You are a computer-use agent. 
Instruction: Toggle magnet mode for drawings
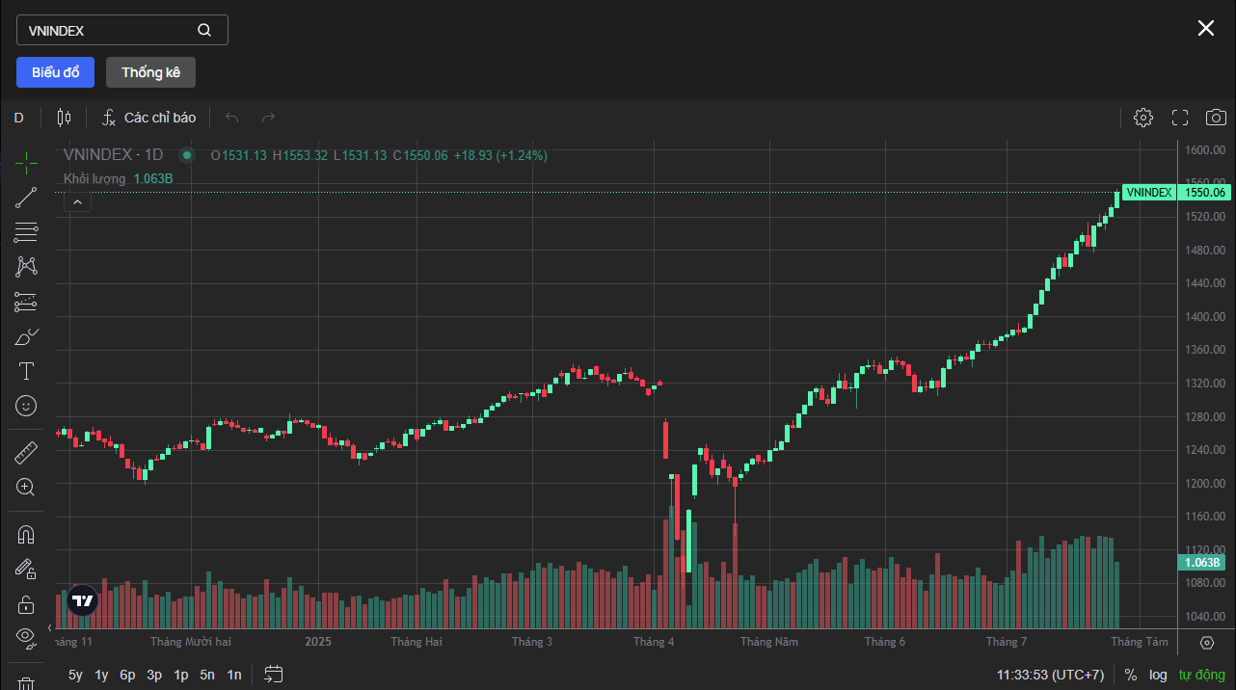(x=27, y=535)
